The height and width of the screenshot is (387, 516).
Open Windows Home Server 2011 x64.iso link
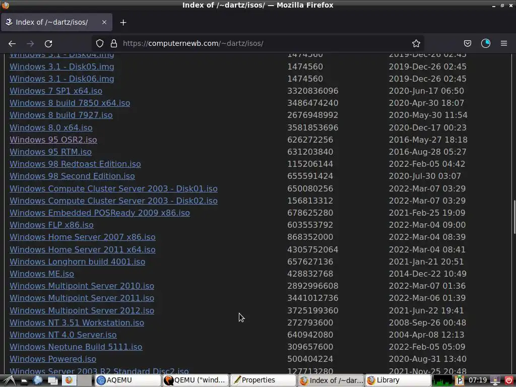[x=83, y=250]
